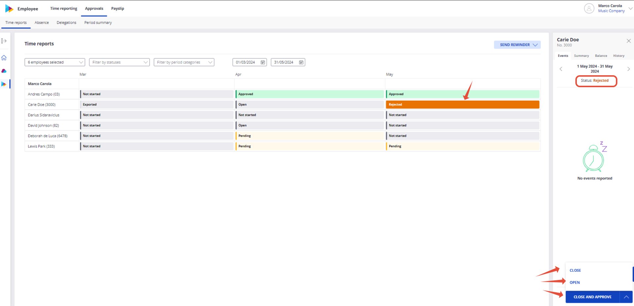Open the Period summary tab
634x306 pixels.
pos(98,23)
